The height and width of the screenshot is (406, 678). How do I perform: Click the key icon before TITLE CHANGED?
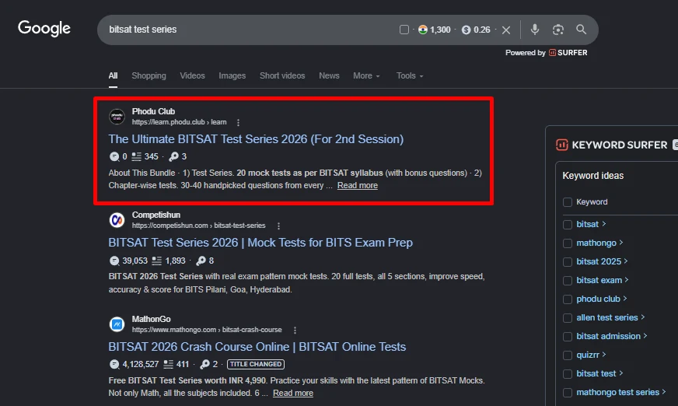pos(204,365)
